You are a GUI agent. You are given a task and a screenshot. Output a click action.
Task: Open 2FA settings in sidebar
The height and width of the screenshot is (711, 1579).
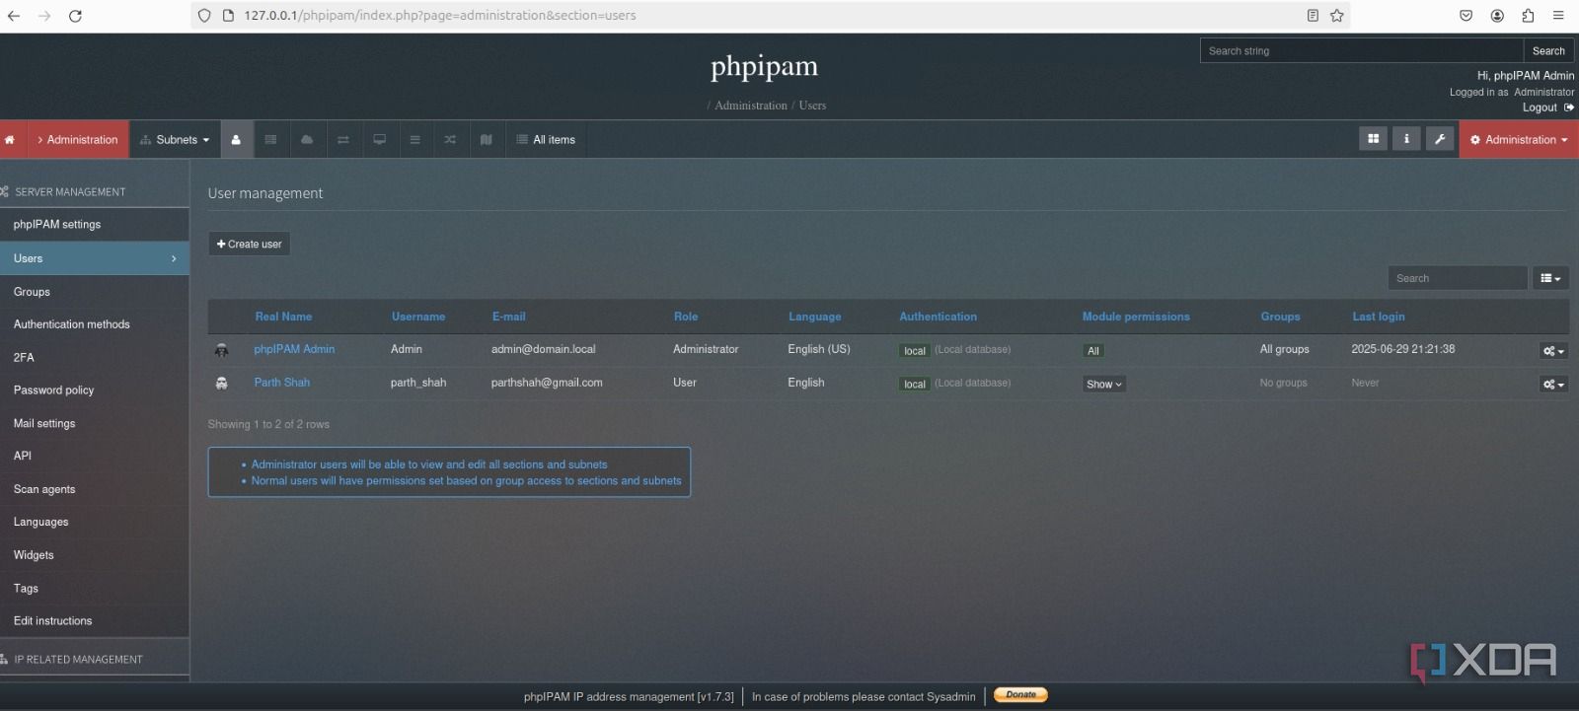click(95, 358)
